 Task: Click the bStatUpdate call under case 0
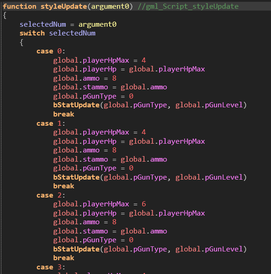pyautogui.click(x=150, y=105)
